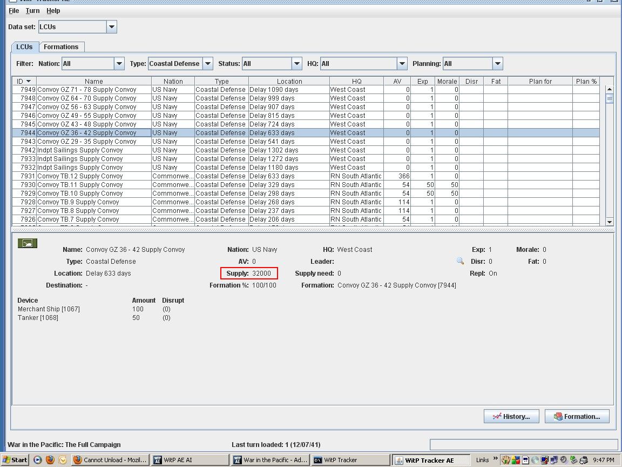Select row Convoy TB.8 Supply Convoy

[x=306, y=210]
